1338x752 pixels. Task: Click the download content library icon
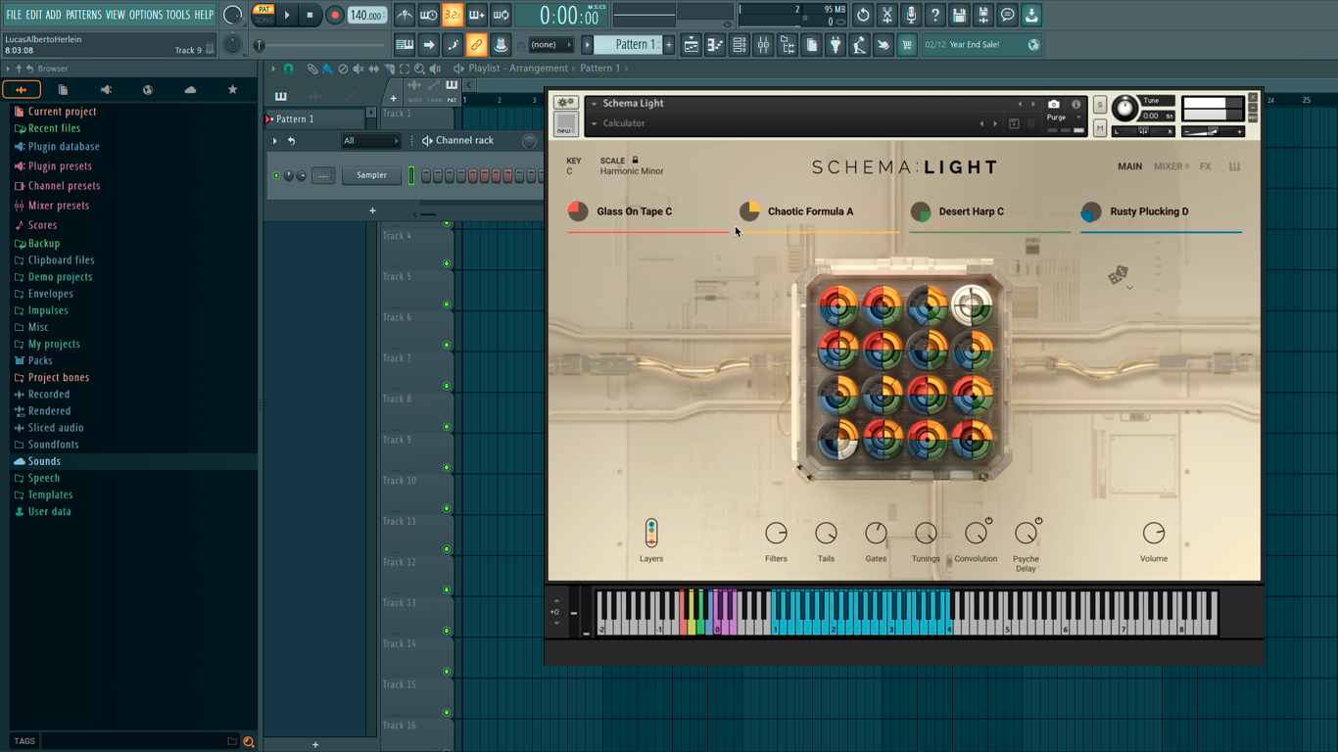pos(1031,15)
